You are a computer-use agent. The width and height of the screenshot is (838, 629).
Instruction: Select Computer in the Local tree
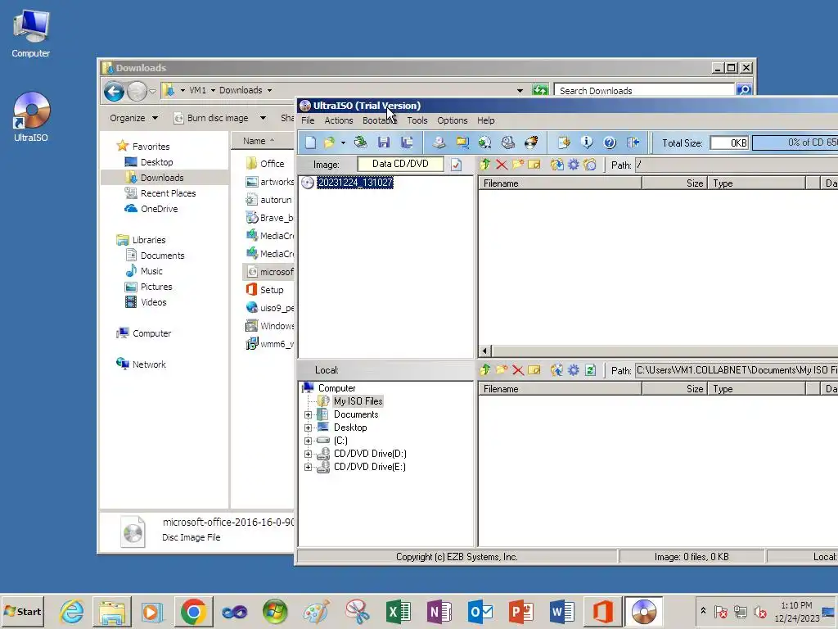point(336,387)
